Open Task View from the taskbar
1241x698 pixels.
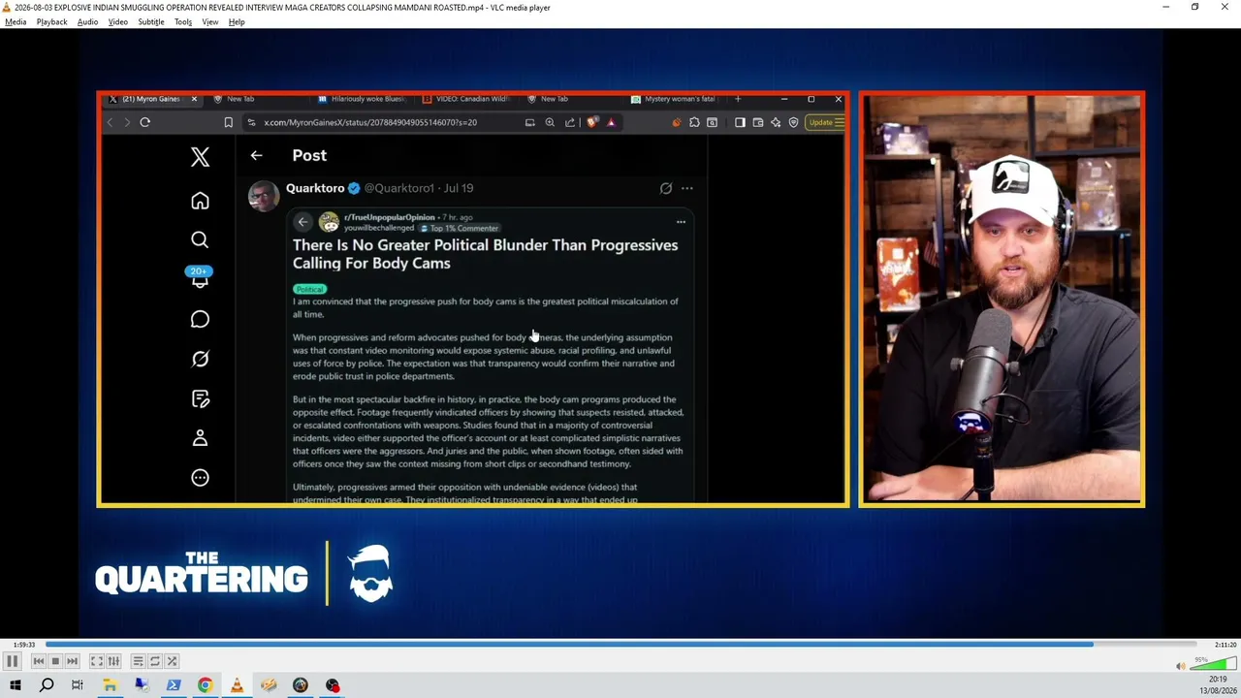pyautogui.click(x=78, y=685)
